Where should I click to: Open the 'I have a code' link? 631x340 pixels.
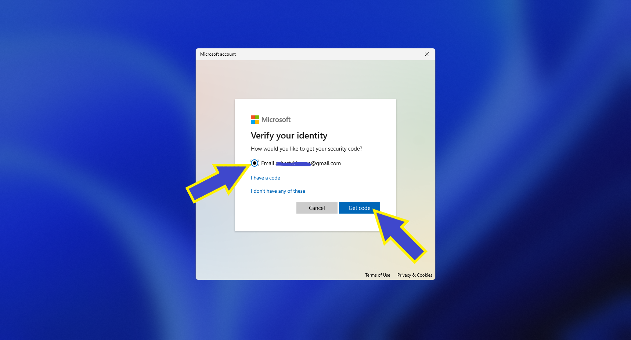[x=265, y=178]
